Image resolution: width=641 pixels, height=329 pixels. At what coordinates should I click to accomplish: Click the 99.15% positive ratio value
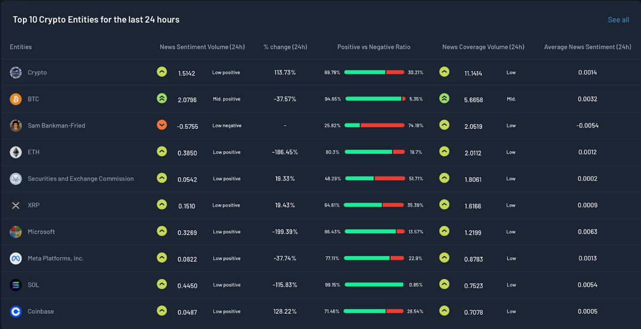[x=332, y=285]
